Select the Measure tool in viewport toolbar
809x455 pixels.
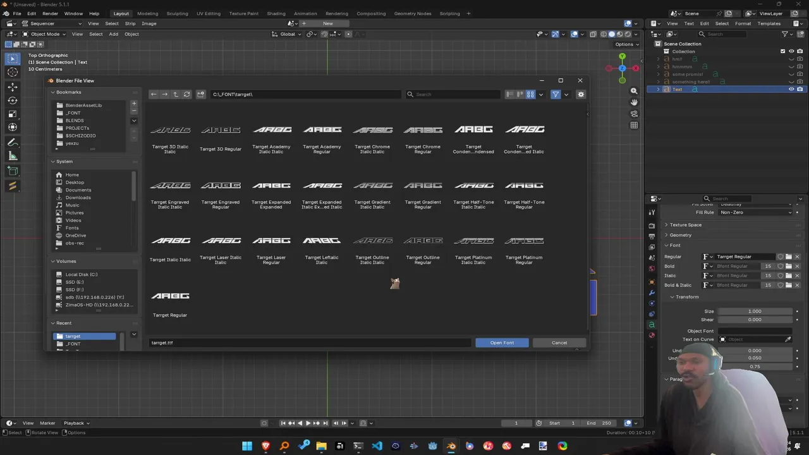click(x=13, y=156)
